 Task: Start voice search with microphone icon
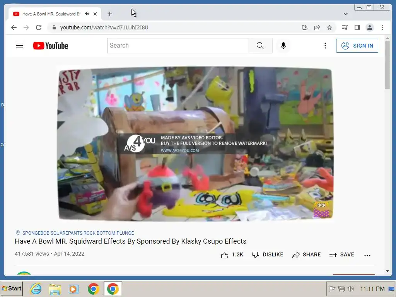283,46
